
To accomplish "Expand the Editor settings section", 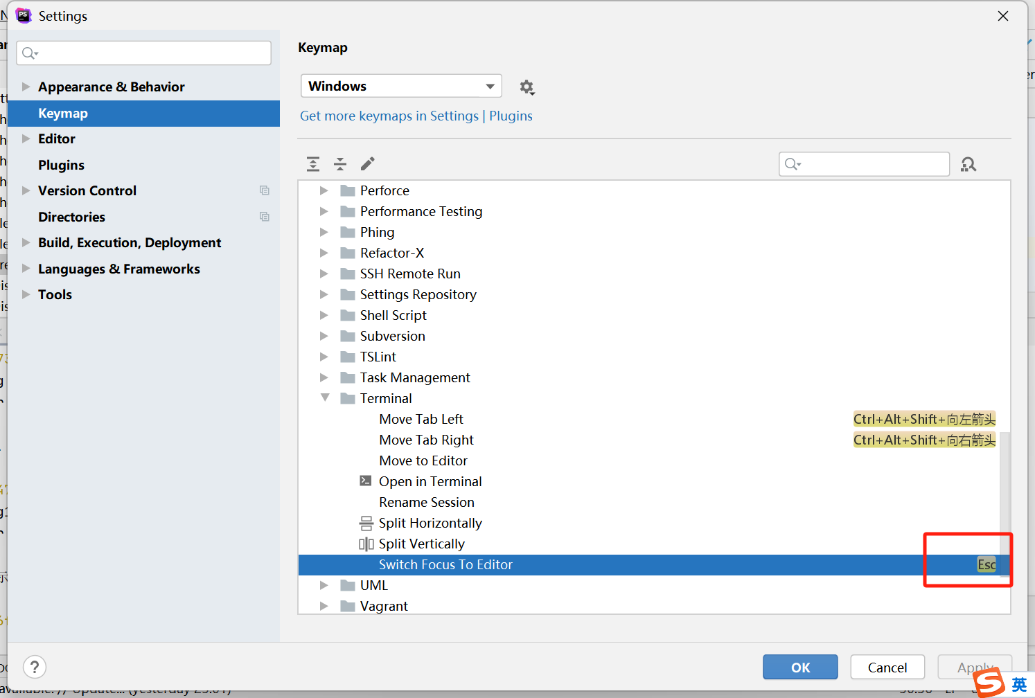I will [x=26, y=138].
